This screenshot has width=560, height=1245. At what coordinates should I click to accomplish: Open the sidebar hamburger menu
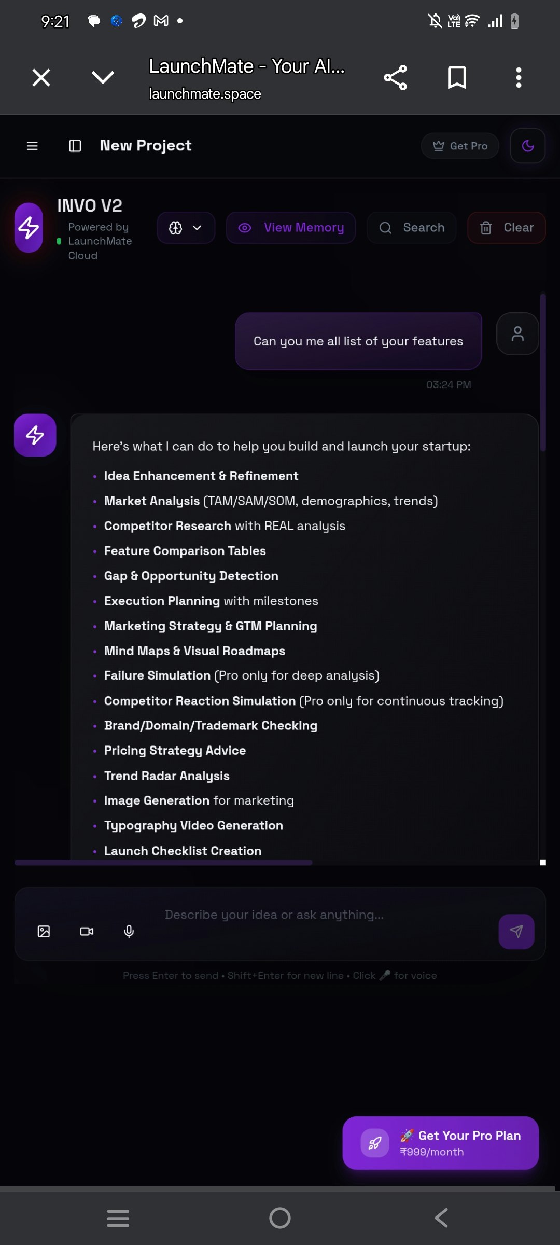[32, 146]
